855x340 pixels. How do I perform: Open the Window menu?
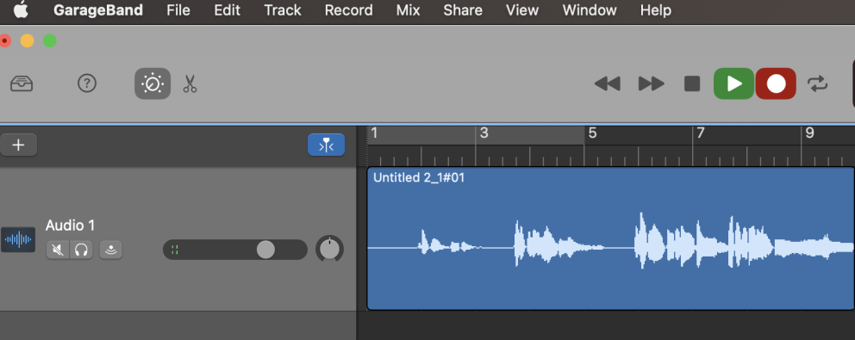point(590,10)
